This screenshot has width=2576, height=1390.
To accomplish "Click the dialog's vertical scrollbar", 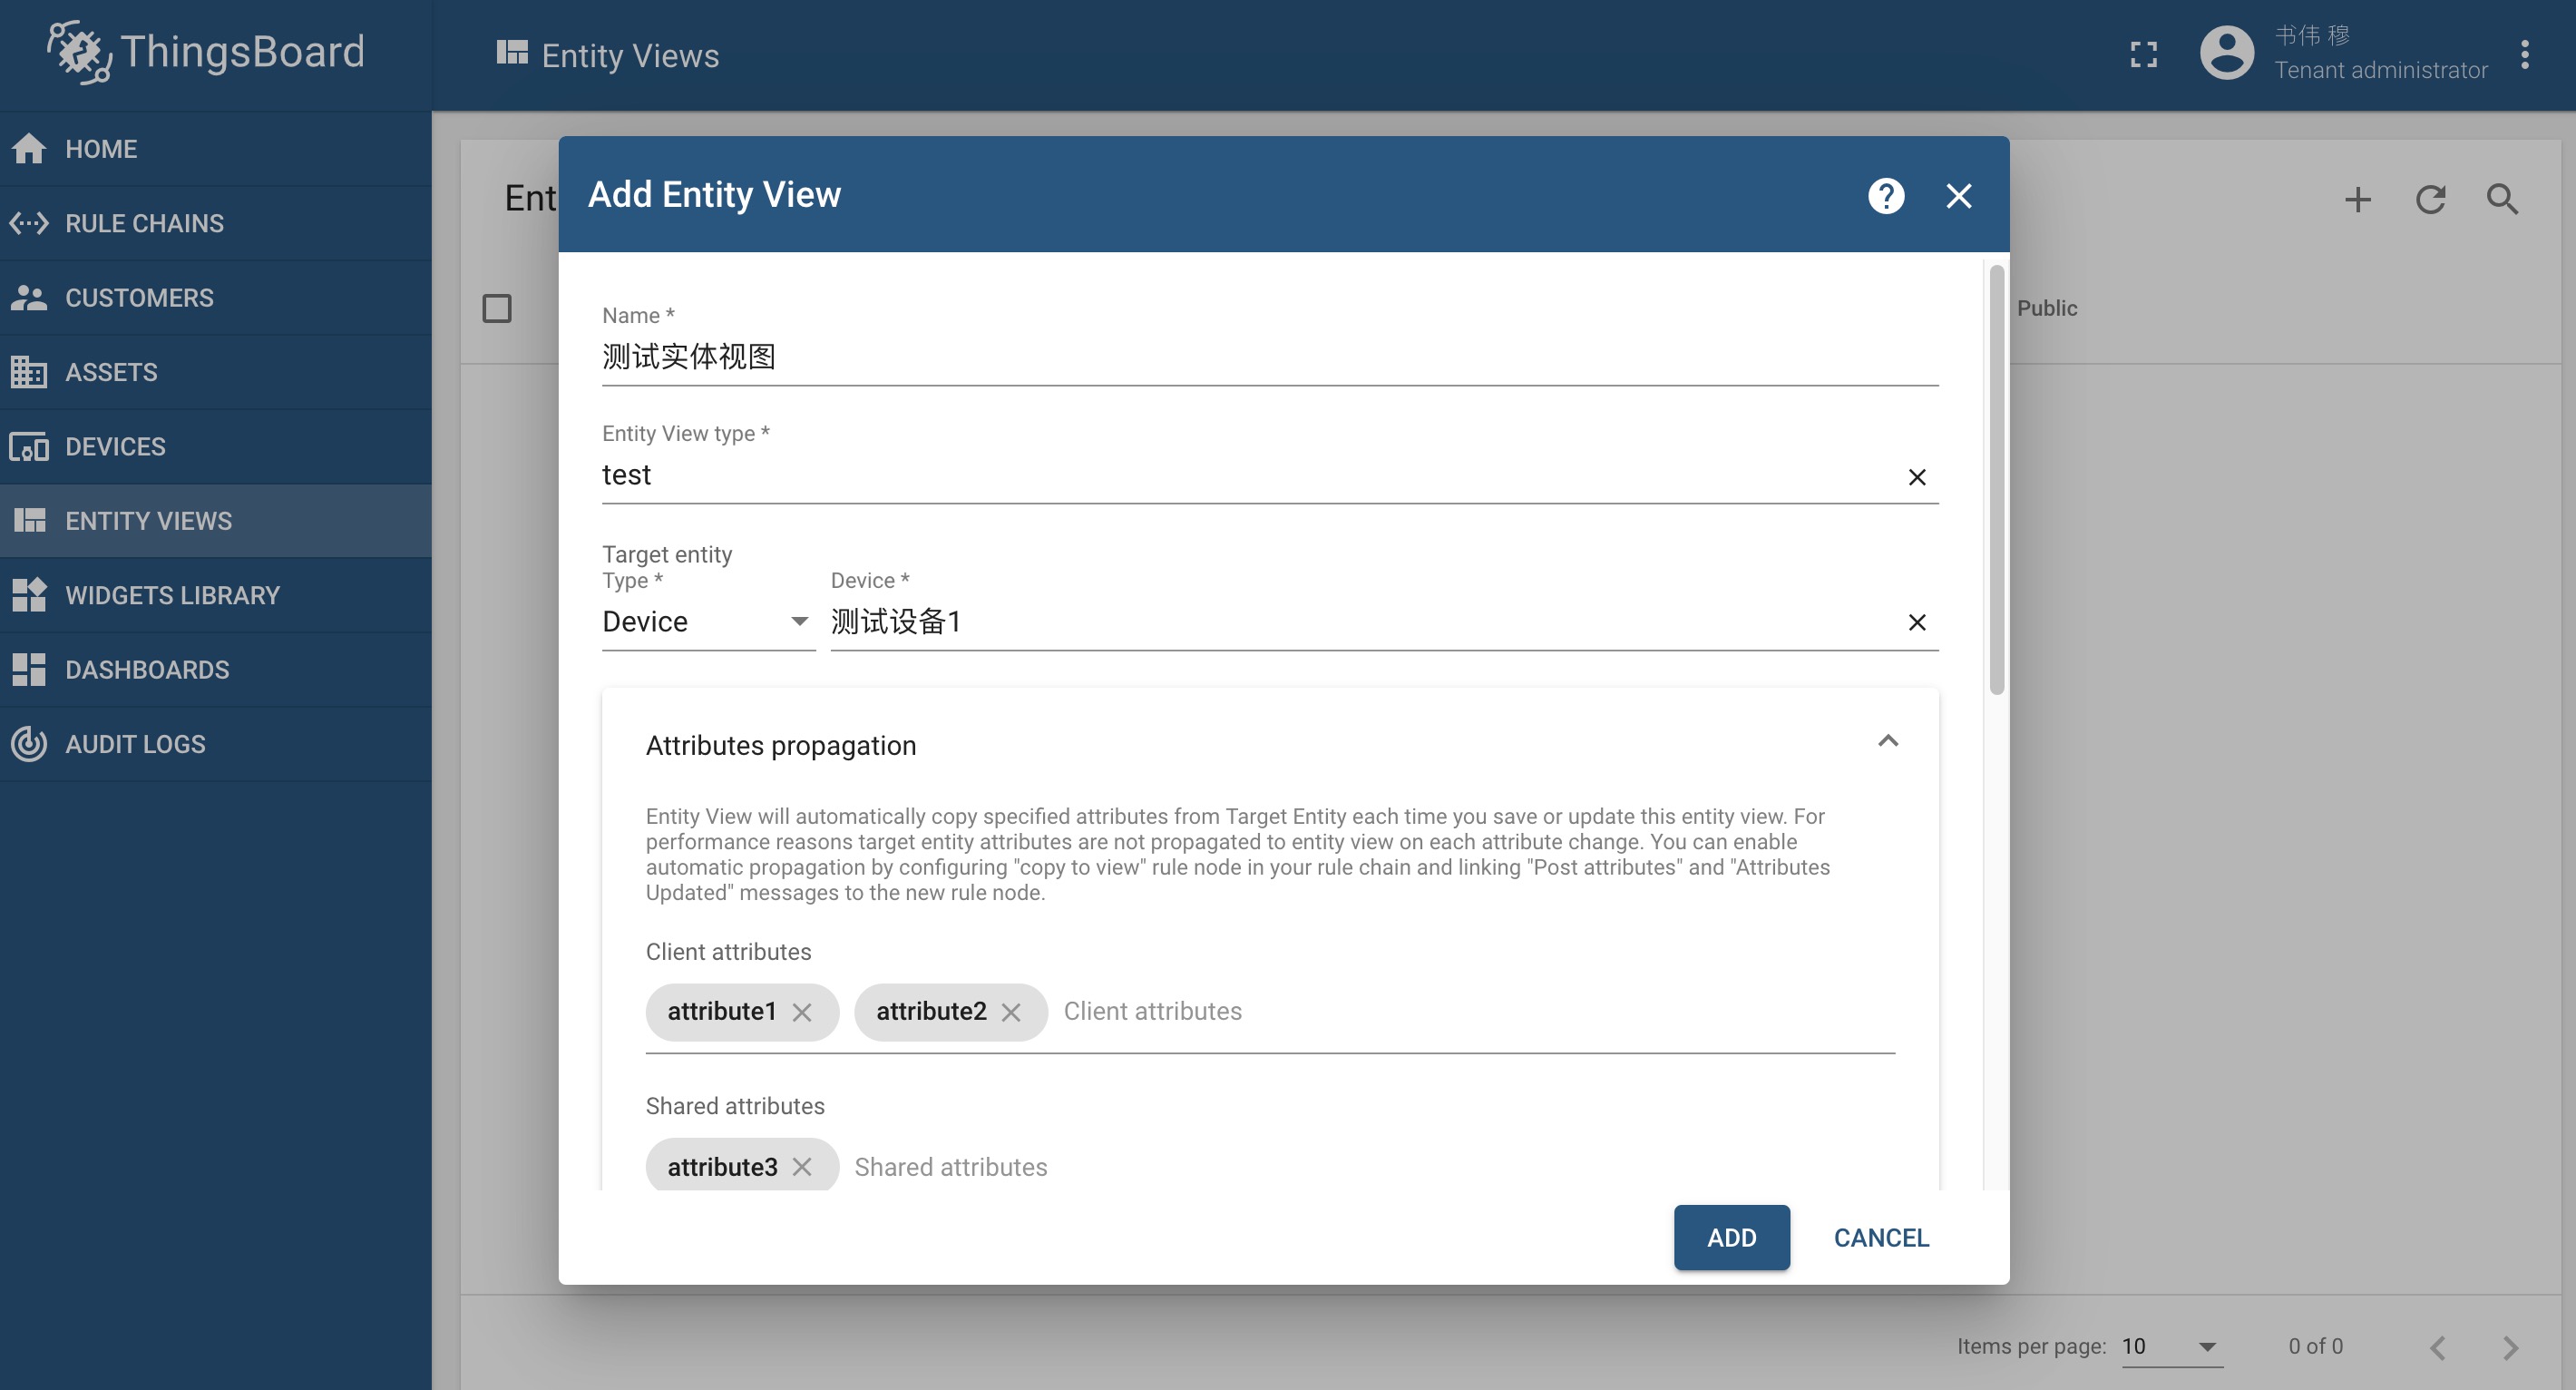I will point(1996,480).
